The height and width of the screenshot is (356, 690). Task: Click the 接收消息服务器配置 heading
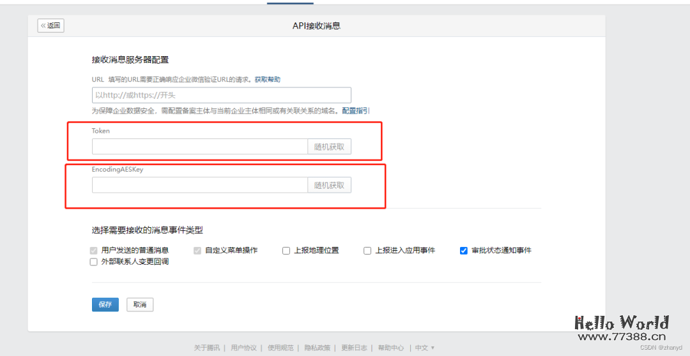click(130, 60)
